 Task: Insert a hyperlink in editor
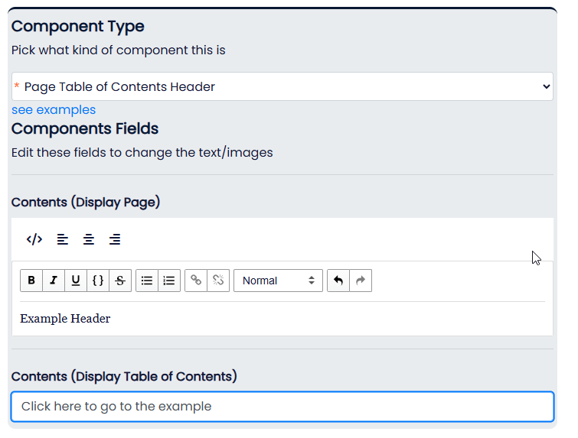tap(196, 281)
